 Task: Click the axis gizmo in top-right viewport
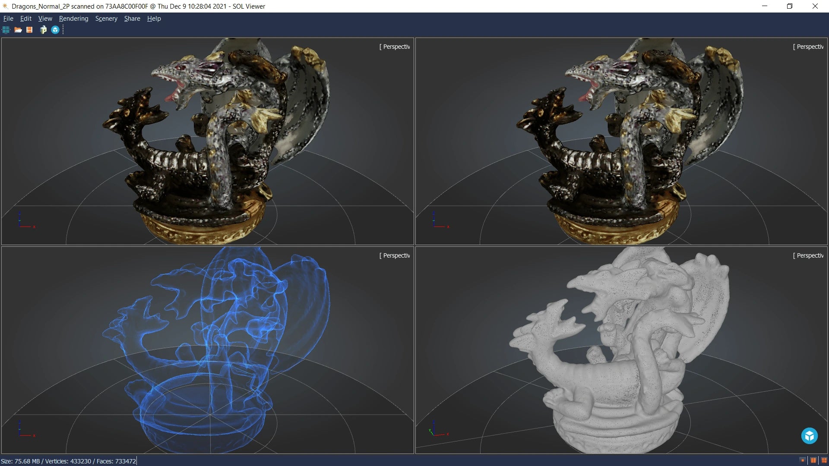pyautogui.click(x=440, y=220)
